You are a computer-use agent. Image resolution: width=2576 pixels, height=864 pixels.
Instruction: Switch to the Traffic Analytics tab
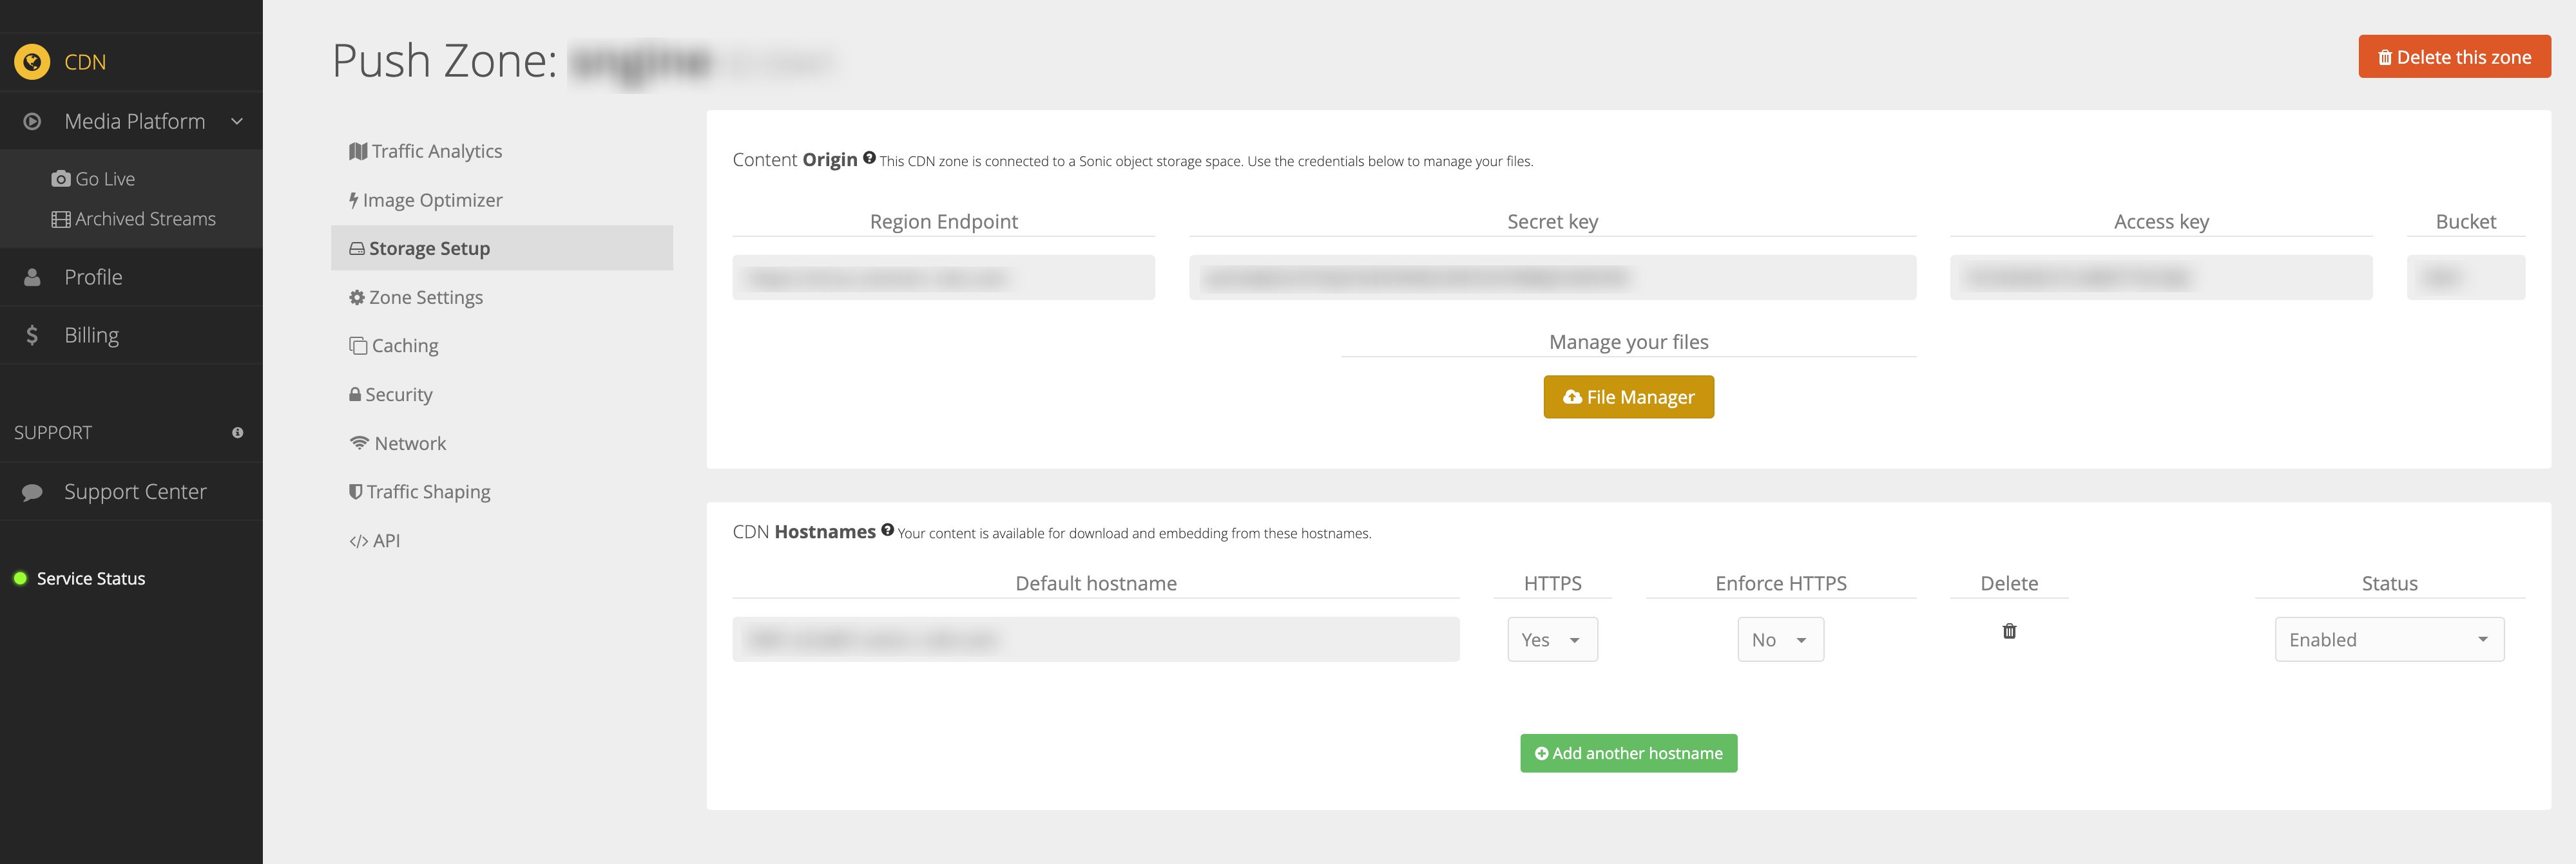coord(426,151)
